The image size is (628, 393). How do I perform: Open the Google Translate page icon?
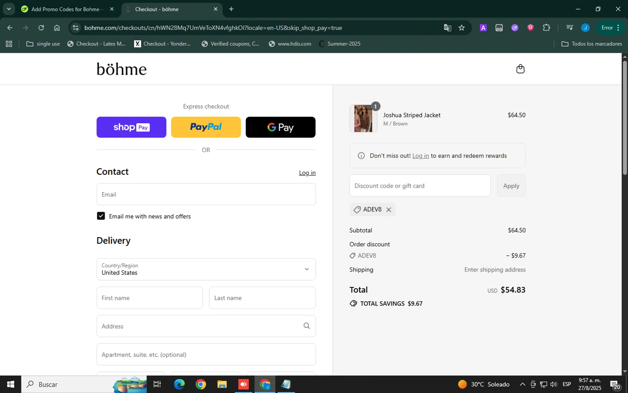click(448, 28)
